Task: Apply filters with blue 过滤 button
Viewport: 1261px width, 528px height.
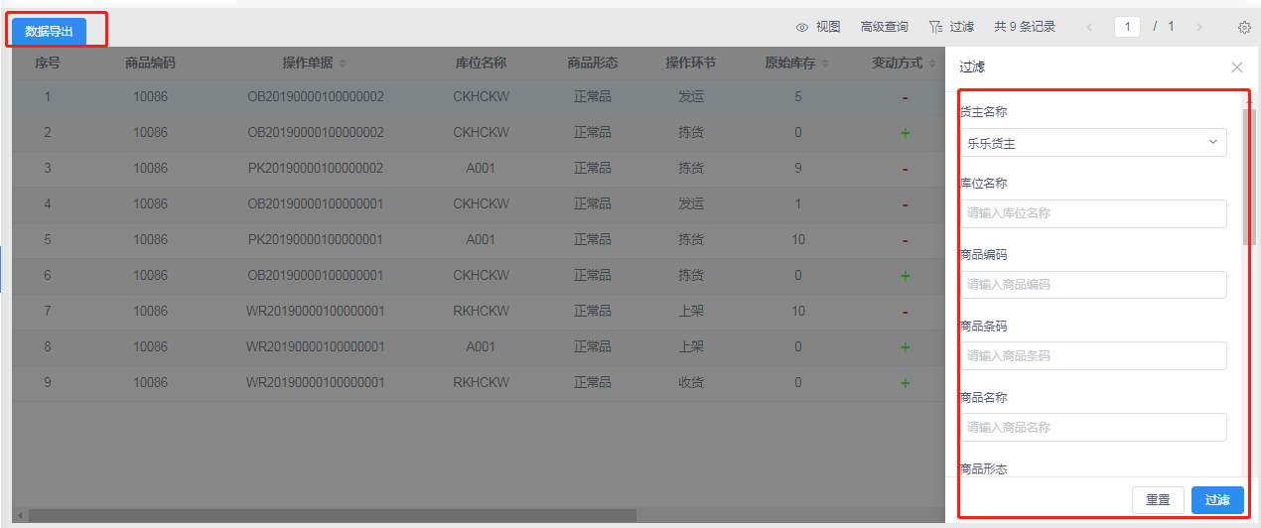Action: coord(1217,500)
